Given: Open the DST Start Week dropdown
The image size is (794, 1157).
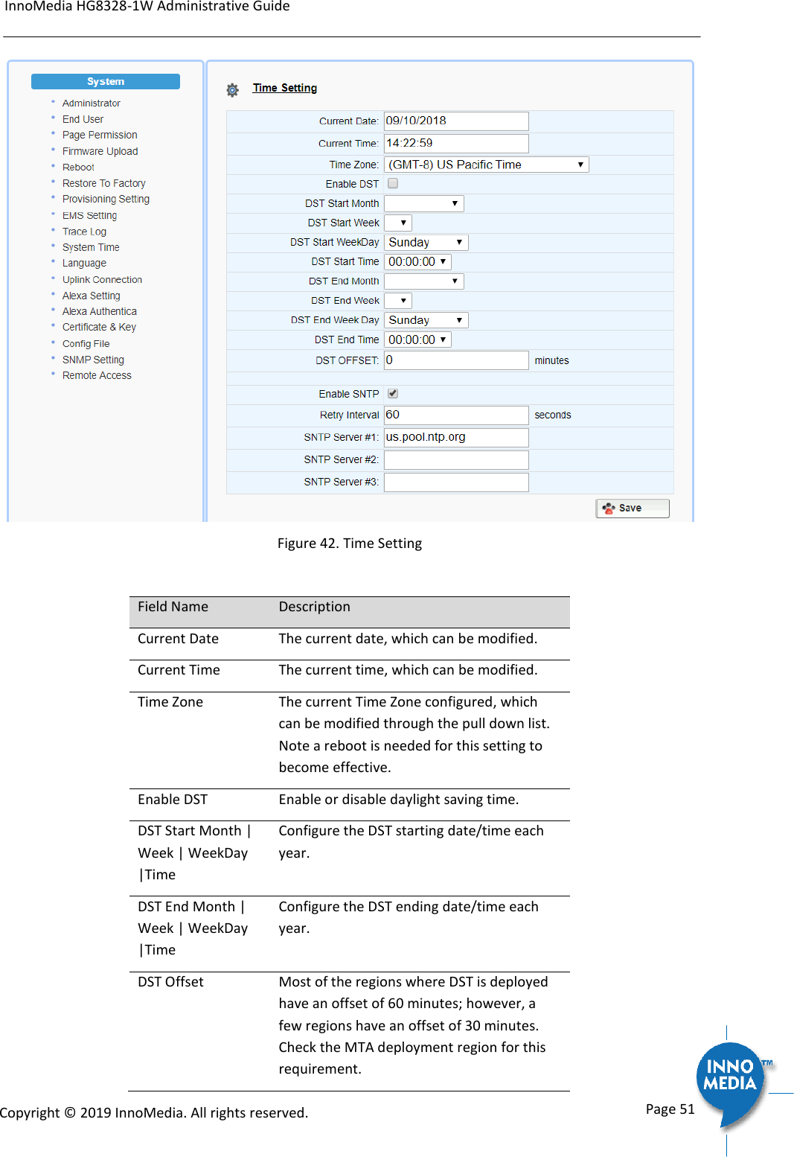Looking at the screenshot, I should click(x=399, y=222).
